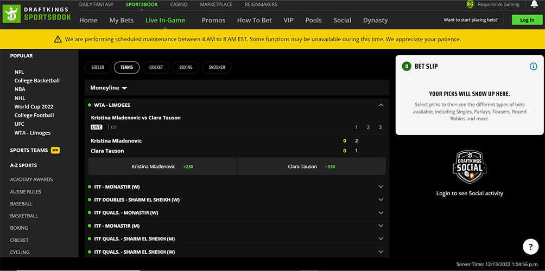Open the help question mark bubble
Screen dimensions: 545x271
[530, 247]
